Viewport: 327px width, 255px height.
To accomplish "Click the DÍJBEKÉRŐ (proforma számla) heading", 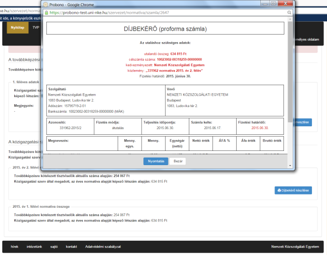I will pos(165,29).
